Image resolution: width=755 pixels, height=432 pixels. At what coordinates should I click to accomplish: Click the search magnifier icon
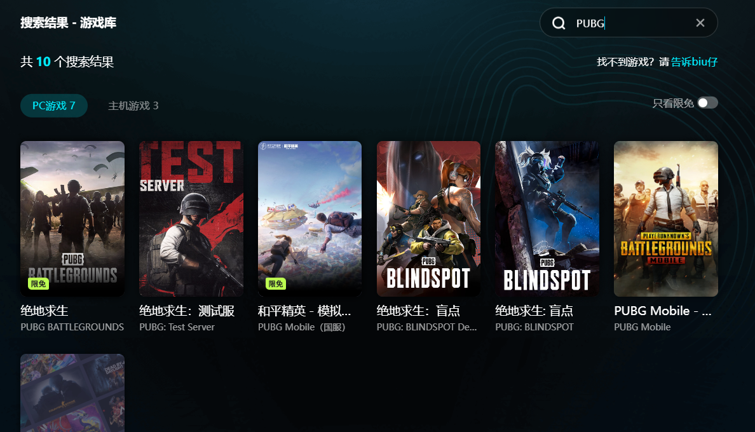[559, 23]
